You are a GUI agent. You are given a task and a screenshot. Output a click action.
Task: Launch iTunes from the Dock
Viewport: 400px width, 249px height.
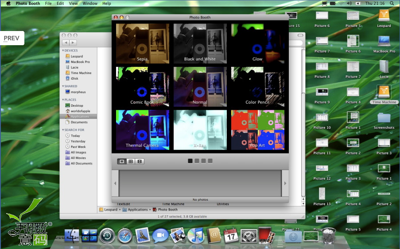tap(196, 235)
